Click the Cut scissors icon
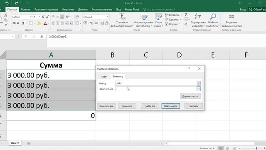The height and width of the screenshot is (150, 266). tap(5, 15)
